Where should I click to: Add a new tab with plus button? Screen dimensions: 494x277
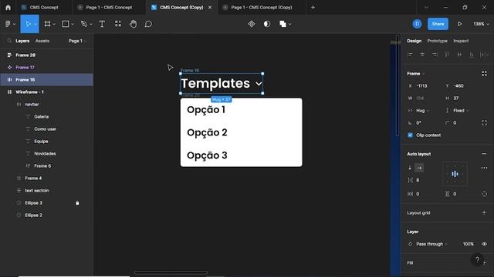[313, 7]
